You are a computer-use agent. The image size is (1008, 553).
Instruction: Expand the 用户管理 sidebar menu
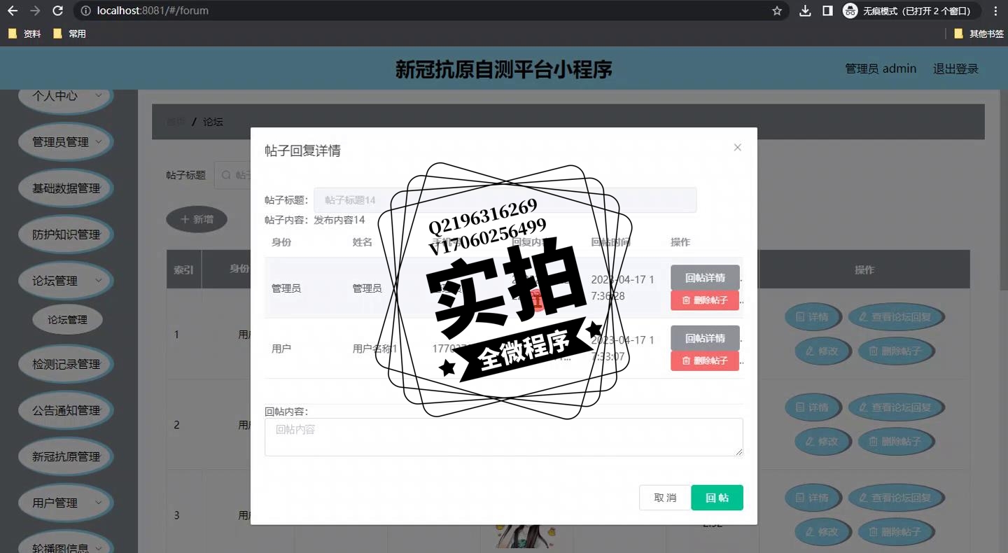[65, 503]
